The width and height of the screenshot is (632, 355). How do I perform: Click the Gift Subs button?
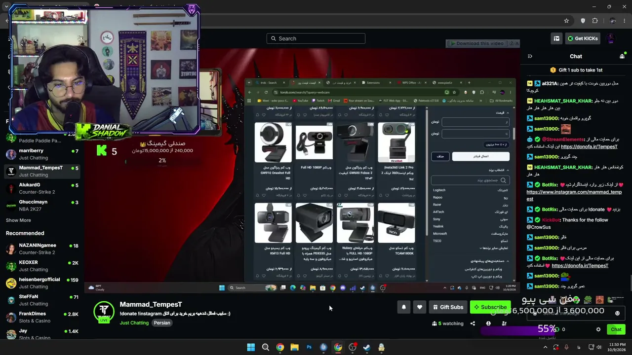click(448, 307)
